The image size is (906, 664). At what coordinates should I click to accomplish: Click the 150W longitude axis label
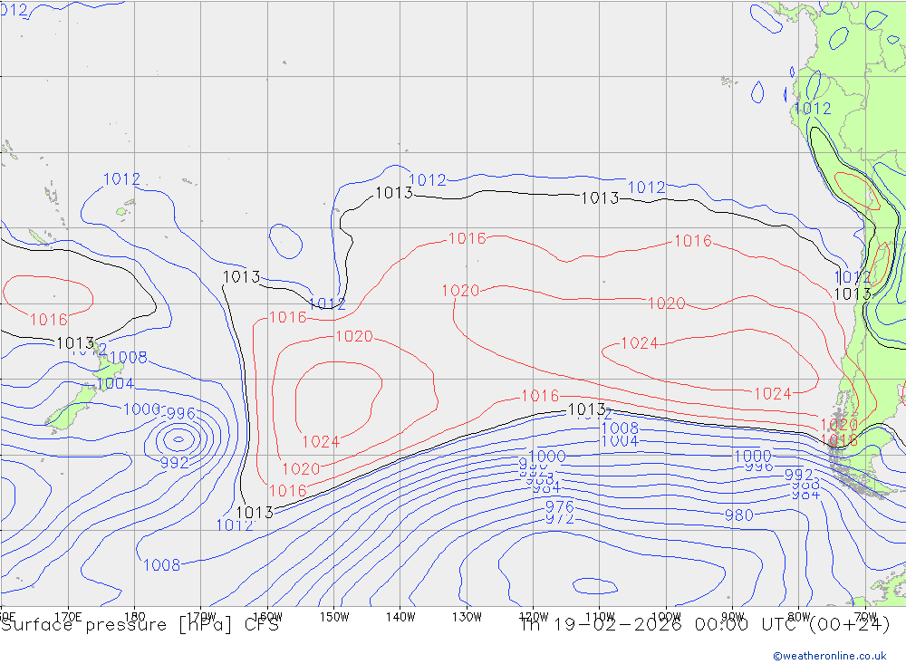coord(334,617)
